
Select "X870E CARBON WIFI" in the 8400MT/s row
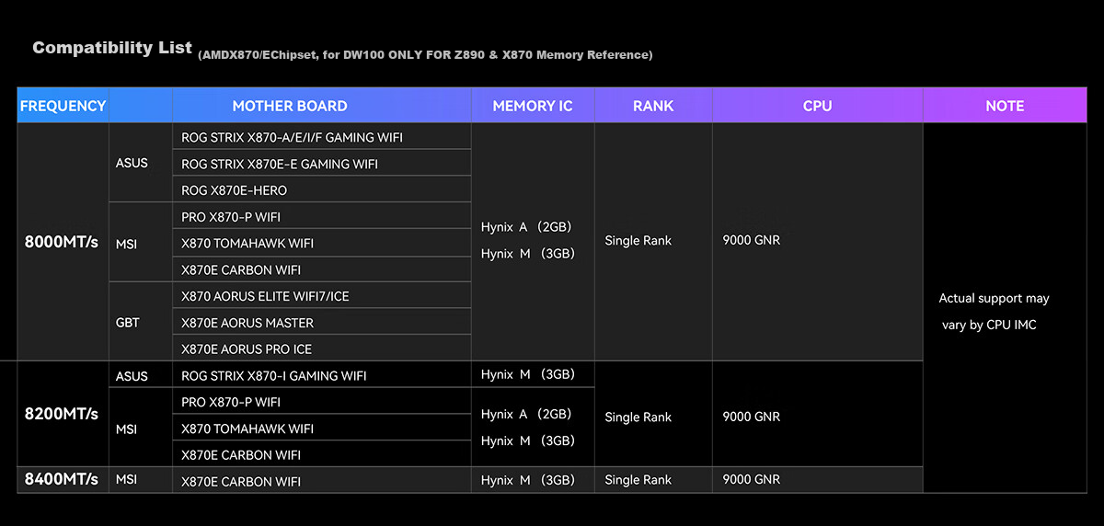(322, 481)
